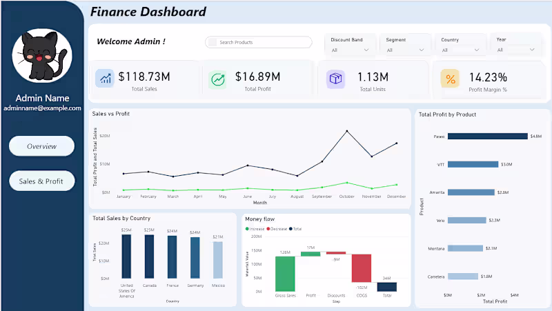Click the Total Sales chart icon
The width and height of the screenshot is (552, 311).
105,78
